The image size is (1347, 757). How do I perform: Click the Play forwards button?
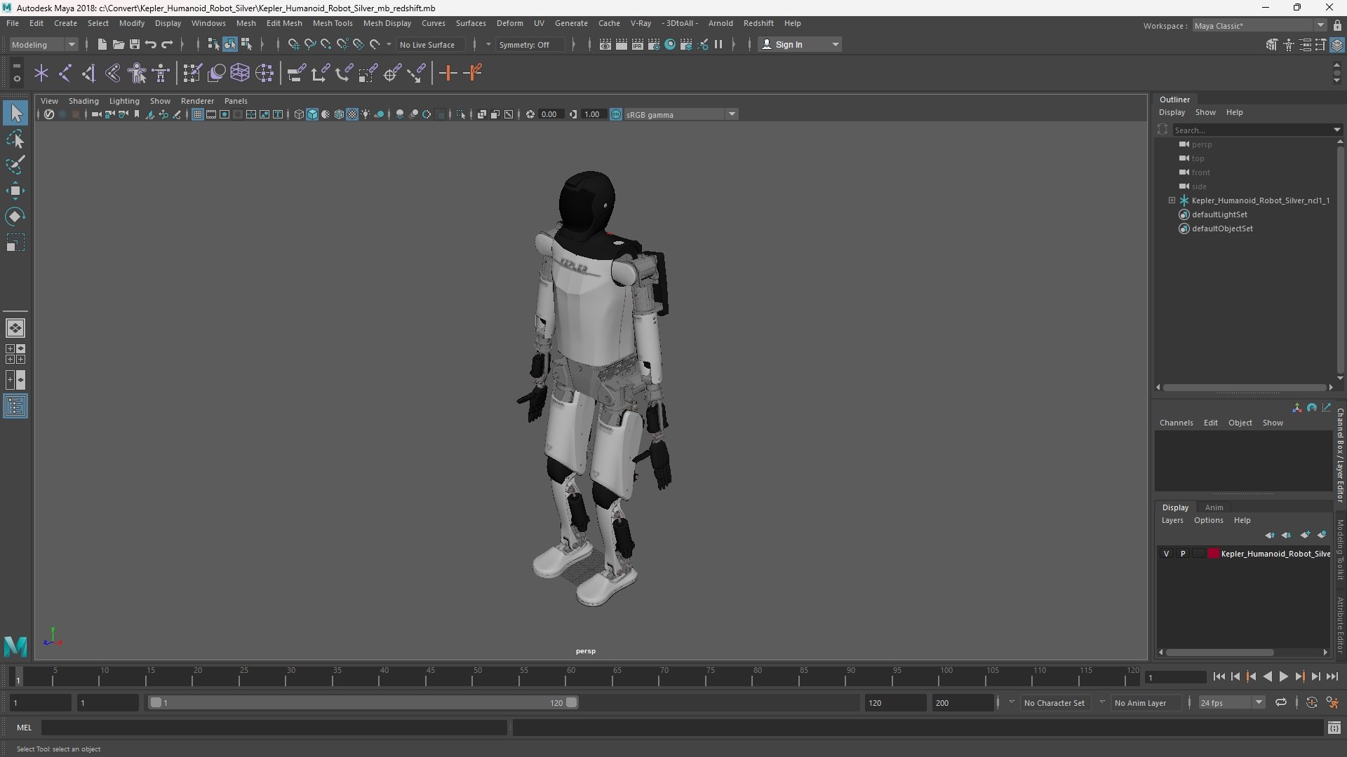click(1283, 676)
